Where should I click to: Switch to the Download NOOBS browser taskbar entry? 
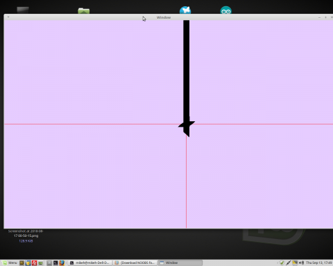point(135,263)
